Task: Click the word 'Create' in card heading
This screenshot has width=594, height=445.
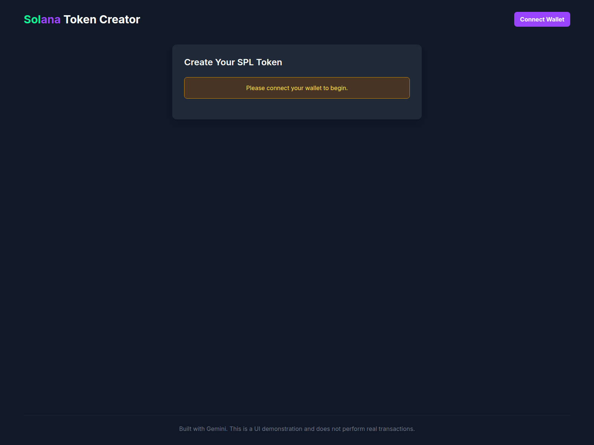Action: click(x=198, y=62)
